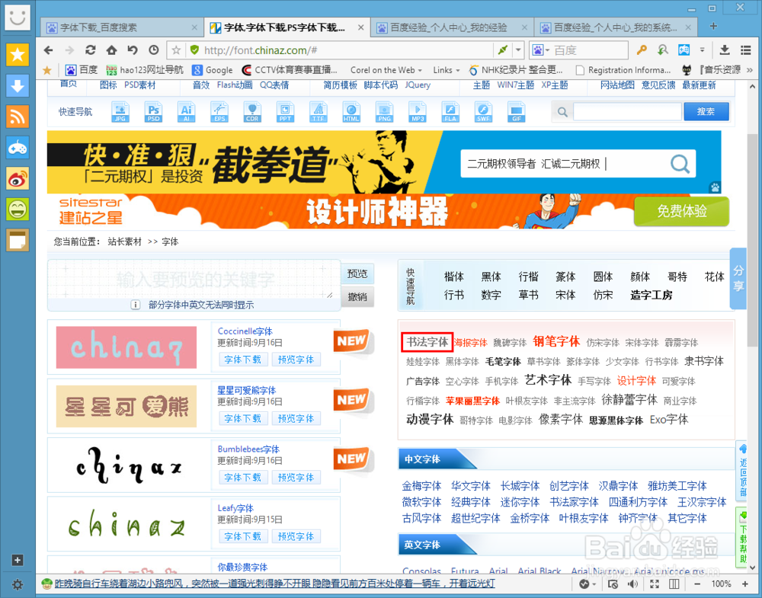The image size is (762, 598).
Task: Select the JPG quick navigation icon
Action: 120,112
